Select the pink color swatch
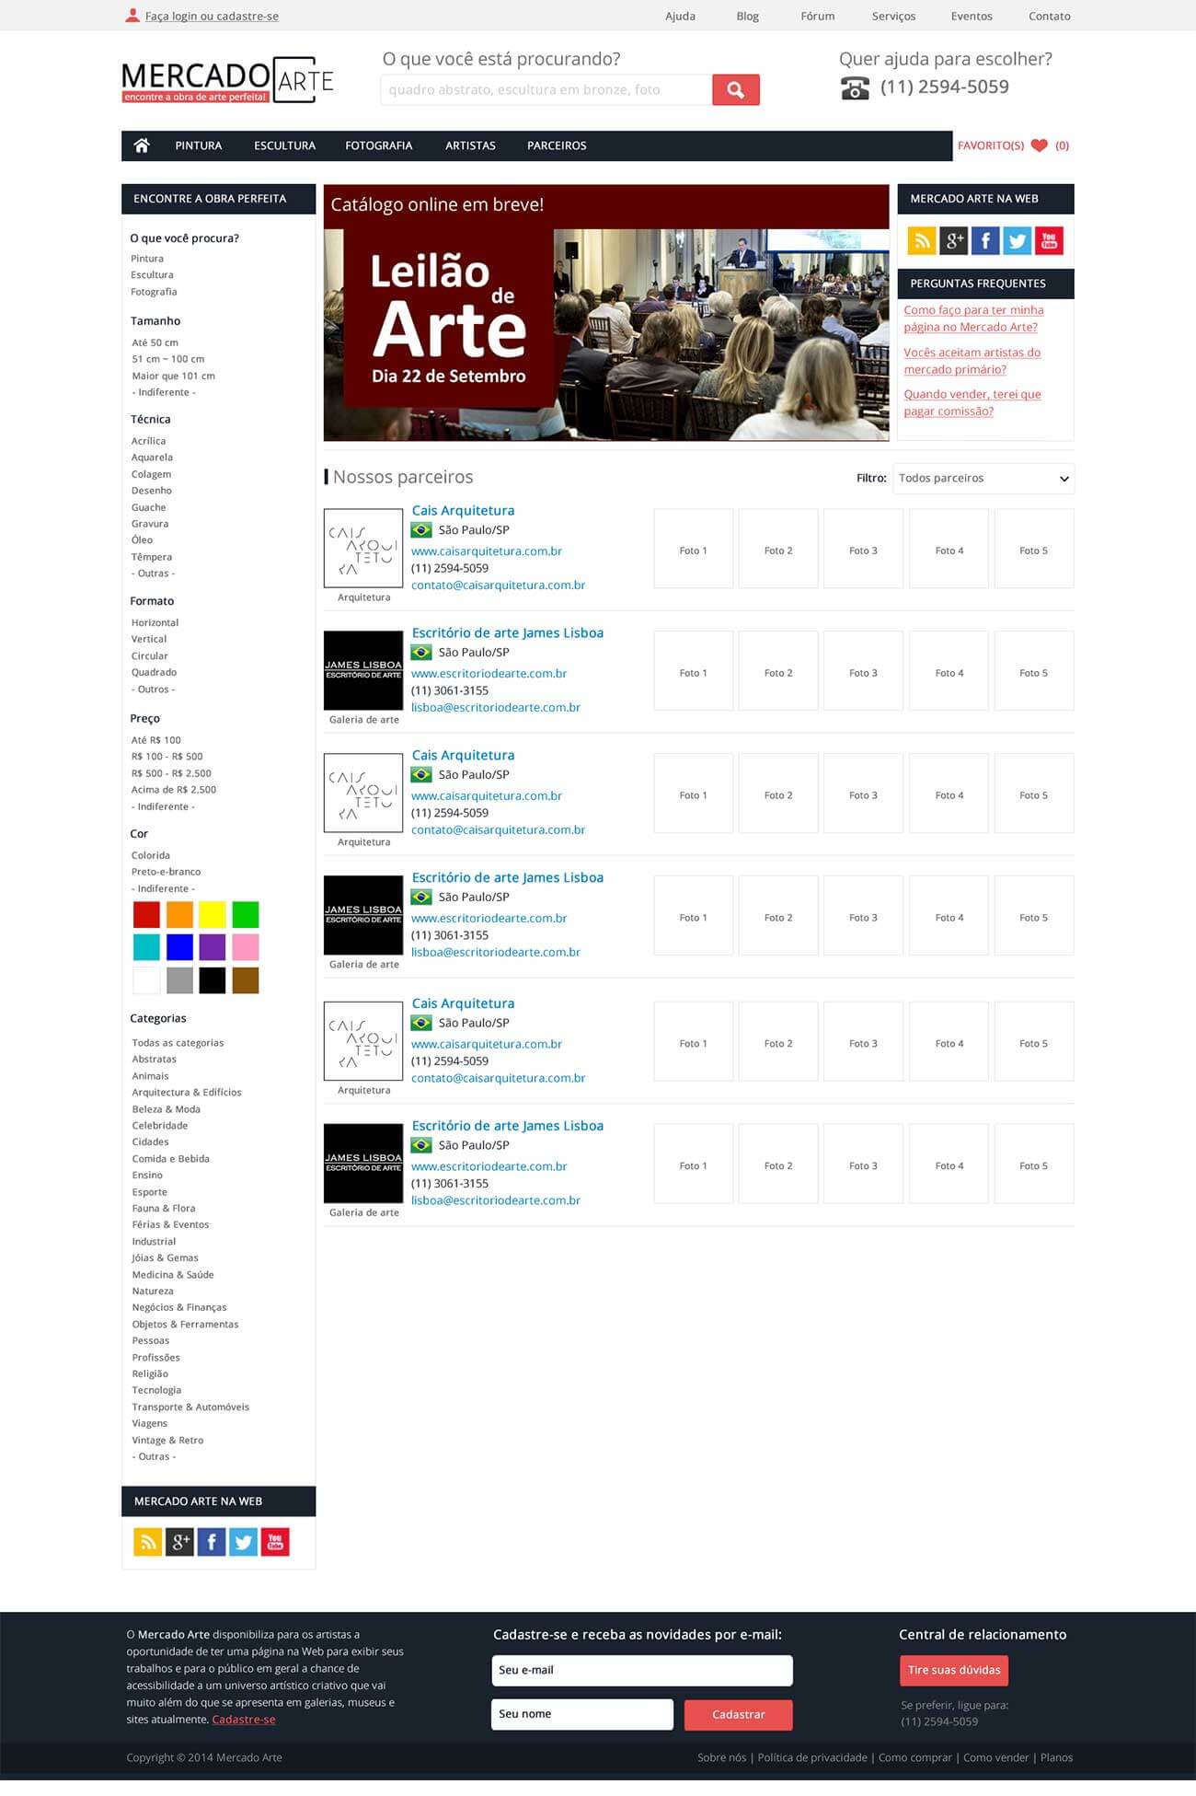 coord(246,947)
